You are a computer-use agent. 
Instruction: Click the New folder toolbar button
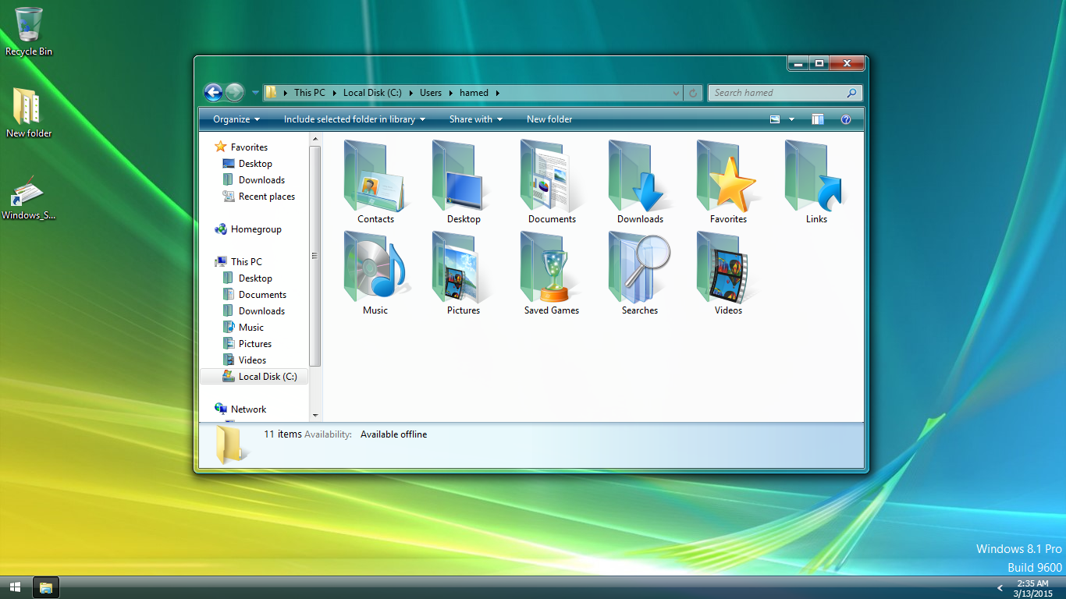pyautogui.click(x=549, y=119)
